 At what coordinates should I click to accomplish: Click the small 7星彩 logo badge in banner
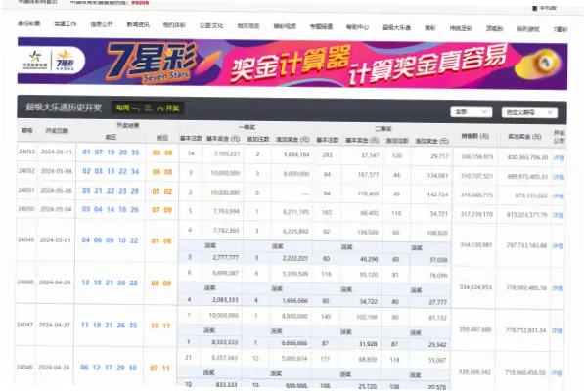coord(65,61)
